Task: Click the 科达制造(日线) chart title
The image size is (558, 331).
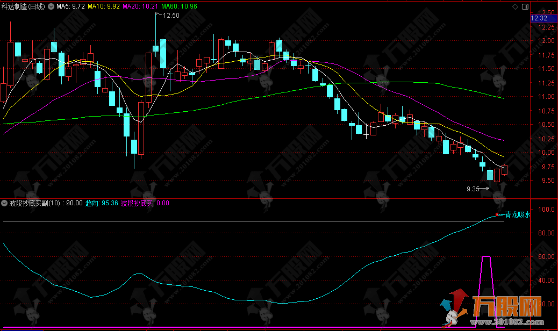Action: (24, 6)
